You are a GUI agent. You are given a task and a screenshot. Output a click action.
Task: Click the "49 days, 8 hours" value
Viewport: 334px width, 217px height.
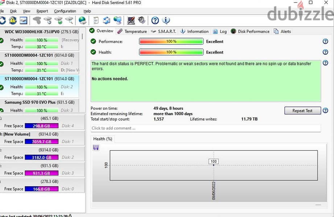pyautogui.click(x=168, y=108)
